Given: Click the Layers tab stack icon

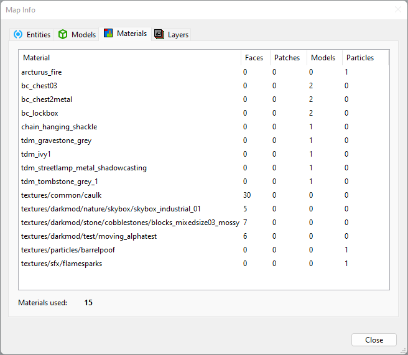Looking at the screenshot, I should pyautogui.click(x=159, y=35).
